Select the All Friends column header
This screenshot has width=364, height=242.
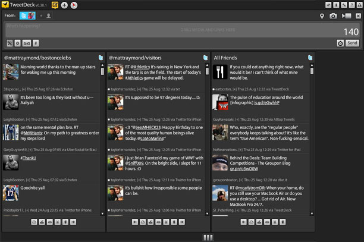(x=225, y=58)
